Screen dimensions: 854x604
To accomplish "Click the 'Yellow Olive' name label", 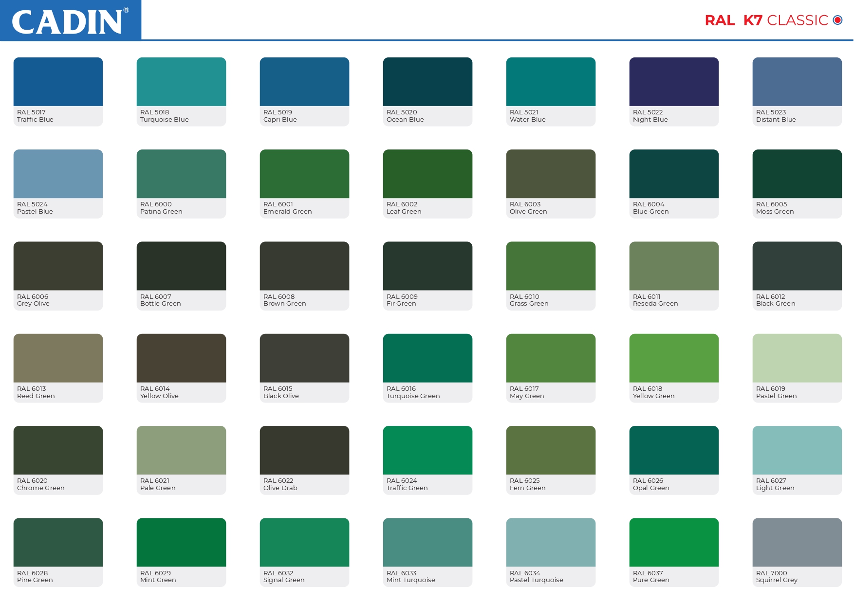I will click(x=159, y=396).
